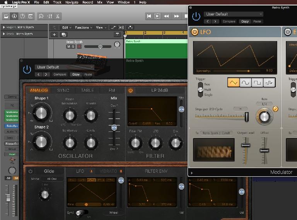Open the Library button in control bar
The height and width of the screenshot is (220, 297).
[6, 16]
